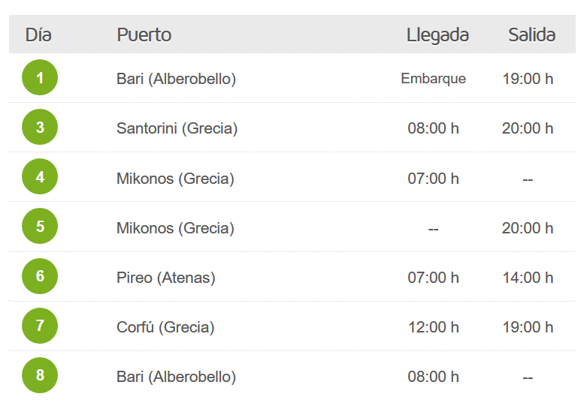584x415 pixels.
Task: Click the 12:00 h arrival time
Action: 434,327
